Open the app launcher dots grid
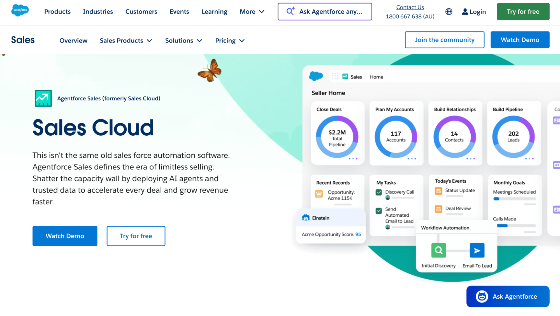560x316 pixels. [335, 76]
